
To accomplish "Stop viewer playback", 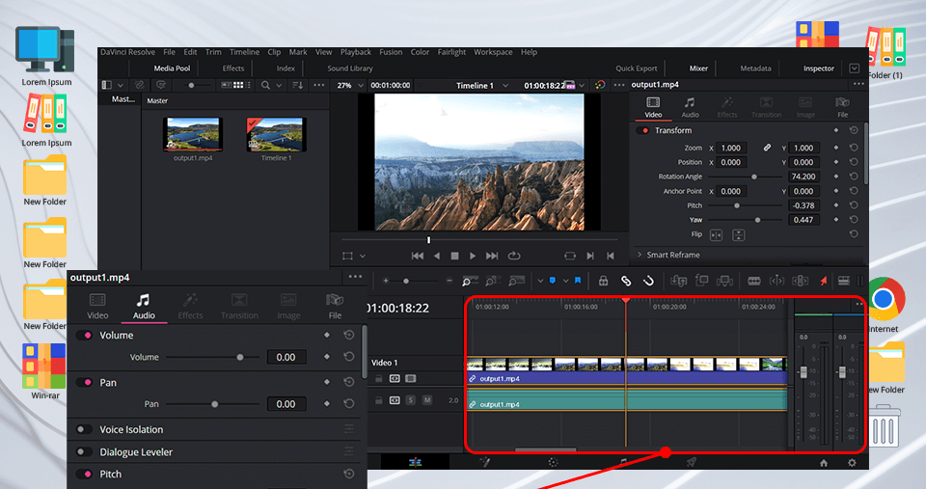I will [x=454, y=256].
